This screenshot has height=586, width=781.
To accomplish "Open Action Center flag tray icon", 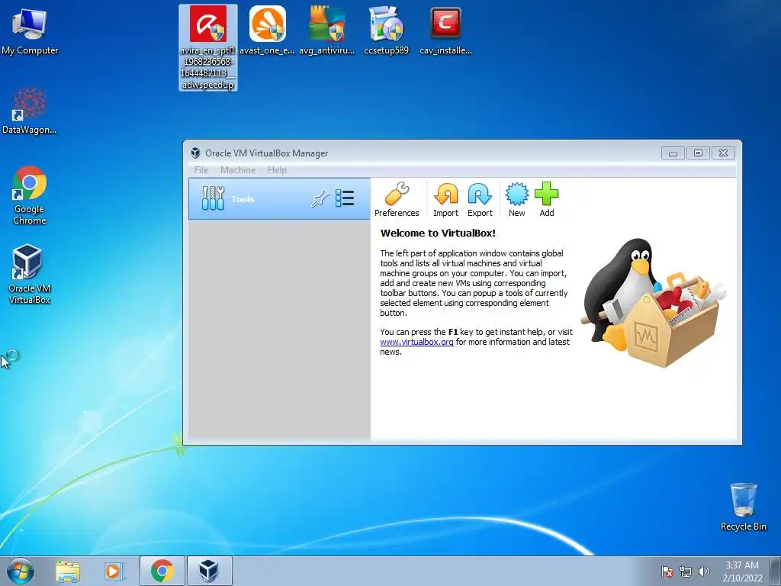I will click(667, 572).
